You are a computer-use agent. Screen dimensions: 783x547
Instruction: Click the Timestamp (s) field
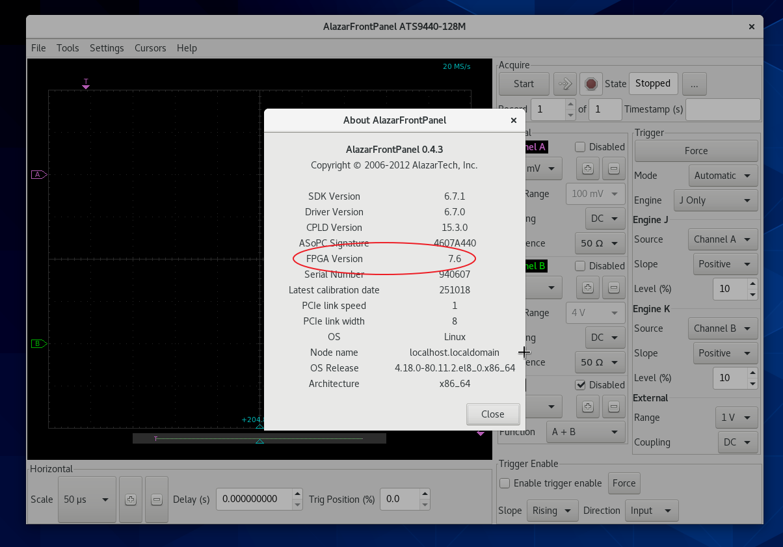723,109
